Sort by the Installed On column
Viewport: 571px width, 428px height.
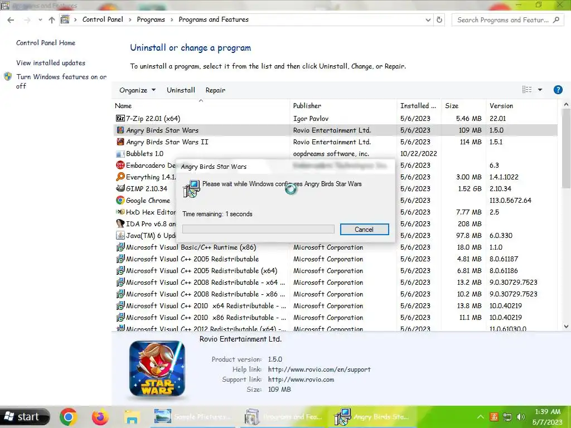(x=419, y=105)
